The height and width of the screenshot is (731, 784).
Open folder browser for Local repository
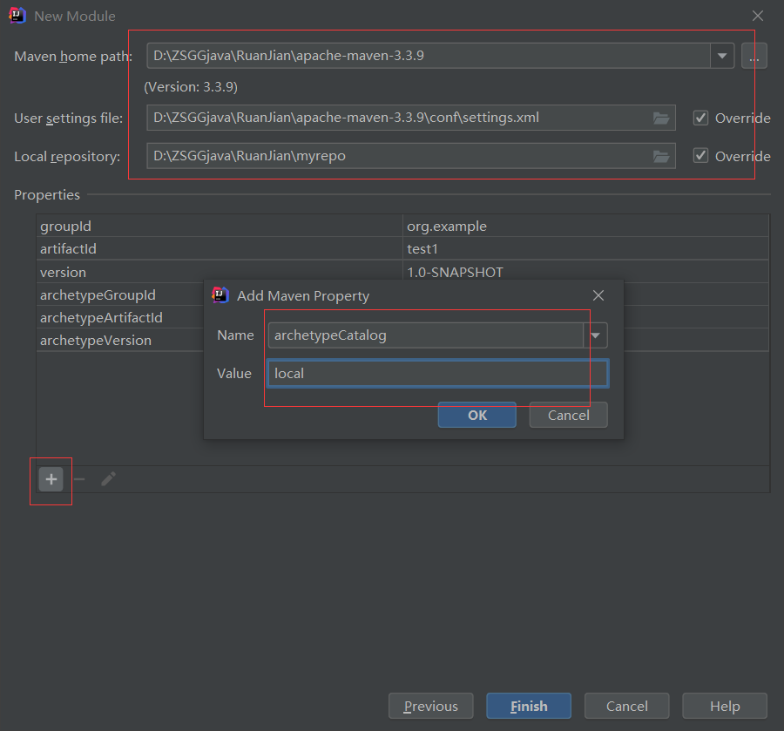661,157
